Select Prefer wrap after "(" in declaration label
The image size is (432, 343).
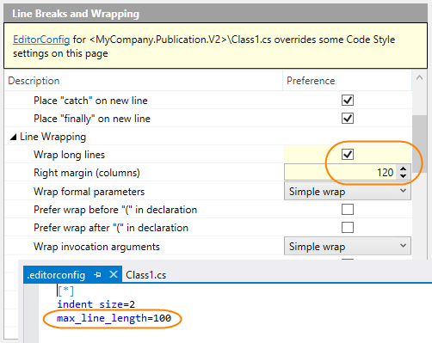tap(111, 228)
